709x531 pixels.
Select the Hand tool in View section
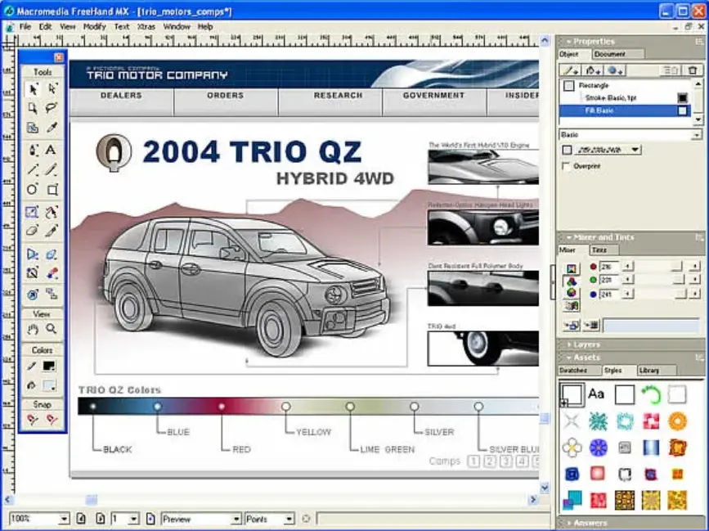34,328
